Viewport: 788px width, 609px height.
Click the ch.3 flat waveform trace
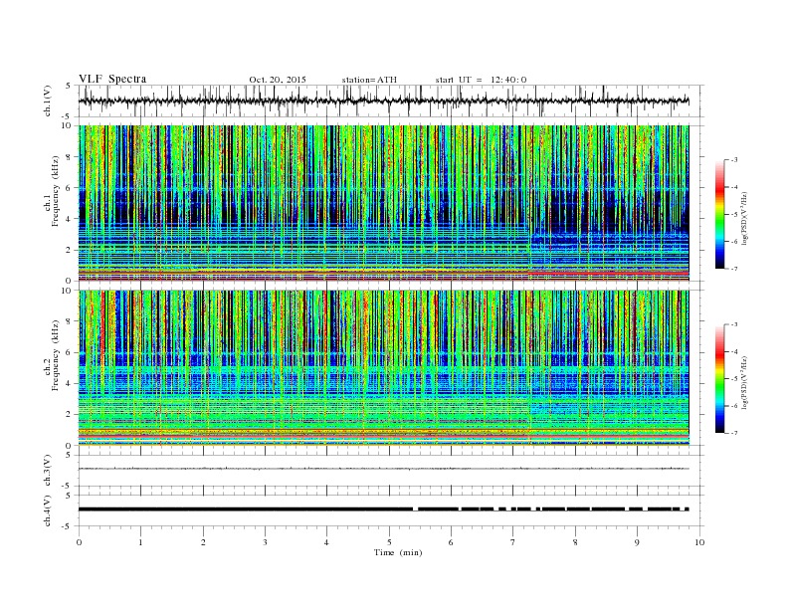click(383, 469)
